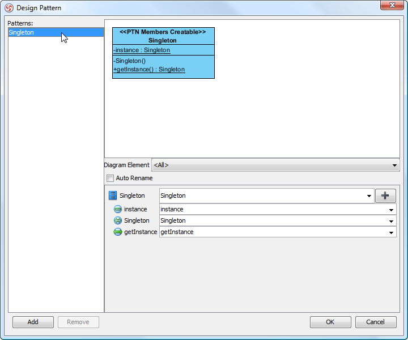Select Singleton in the Patterns list
This screenshot has width=408, height=340.
coord(56,32)
